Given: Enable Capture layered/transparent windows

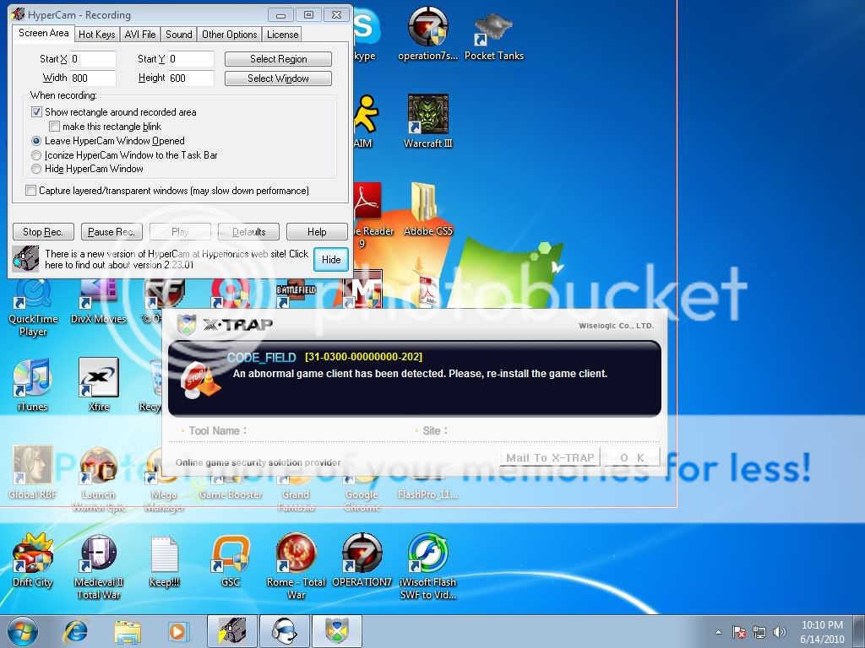Looking at the screenshot, I should point(31,191).
